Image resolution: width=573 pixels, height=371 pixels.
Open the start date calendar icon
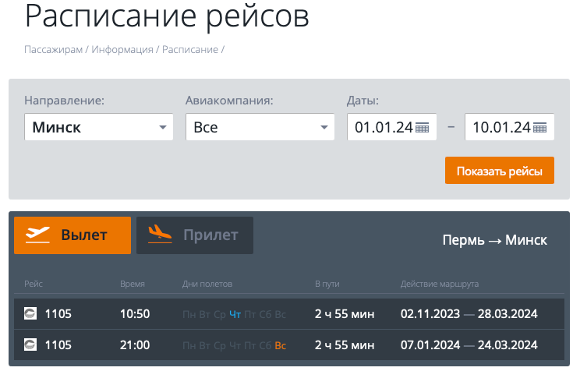tap(422, 128)
